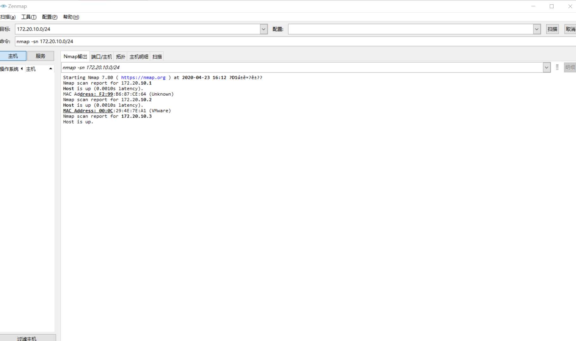Viewport: 576px width, 341px height.
Task: Click the command field with nmap -sn
Action: pyautogui.click(x=295, y=41)
